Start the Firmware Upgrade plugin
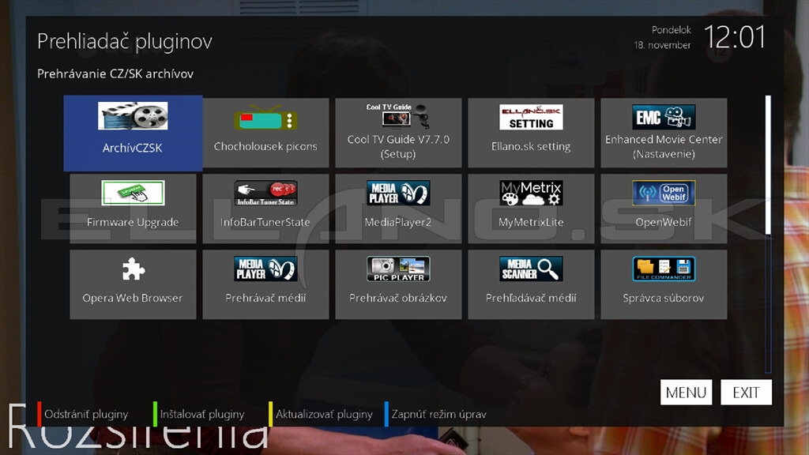Viewport: 809px width, 455px height. 133,209
